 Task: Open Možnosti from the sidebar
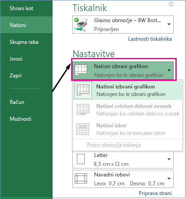coord(20,119)
